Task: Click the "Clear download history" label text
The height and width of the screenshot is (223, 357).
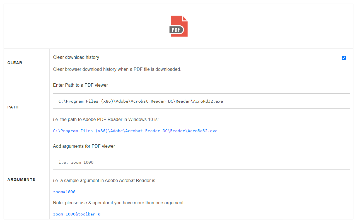Action: click(x=76, y=57)
